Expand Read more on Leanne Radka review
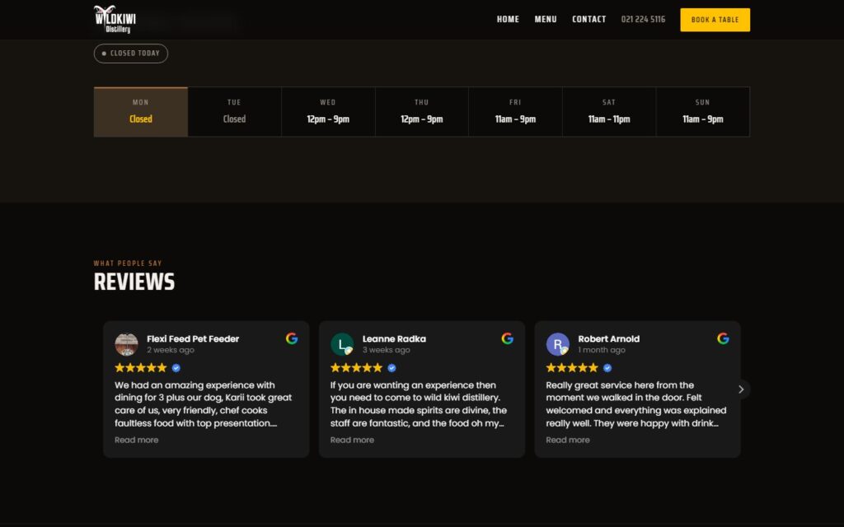The image size is (844, 527). pyautogui.click(x=352, y=440)
